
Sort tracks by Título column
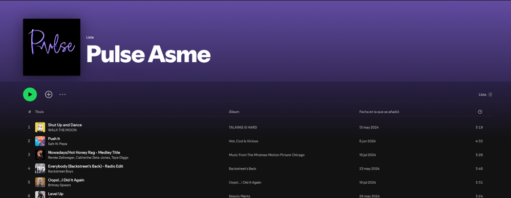39,112
